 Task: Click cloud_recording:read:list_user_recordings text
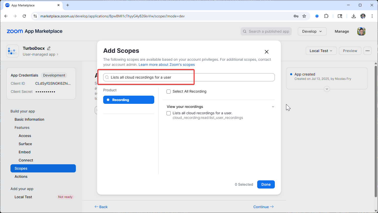[208, 118]
